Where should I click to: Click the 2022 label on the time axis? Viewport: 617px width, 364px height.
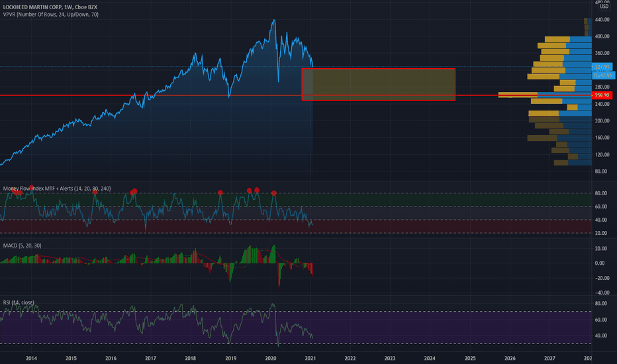(350, 358)
